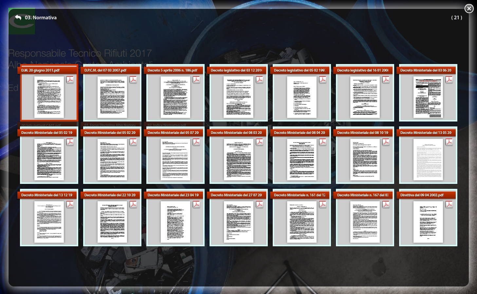Open Decreto legislativo del 03 12 document preview
The height and width of the screenshot is (294, 477).
[x=238, y=97]
